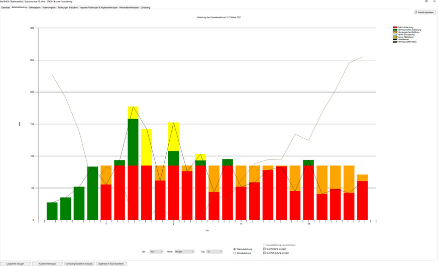Open the Jahr dropdown showing 2021
This screenshot has height=266, width=438.
point(157,251)
